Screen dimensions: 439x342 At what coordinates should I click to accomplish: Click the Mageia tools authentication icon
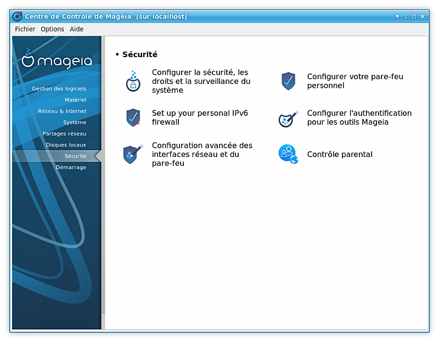pyautogui.click(x=289, y=119)
